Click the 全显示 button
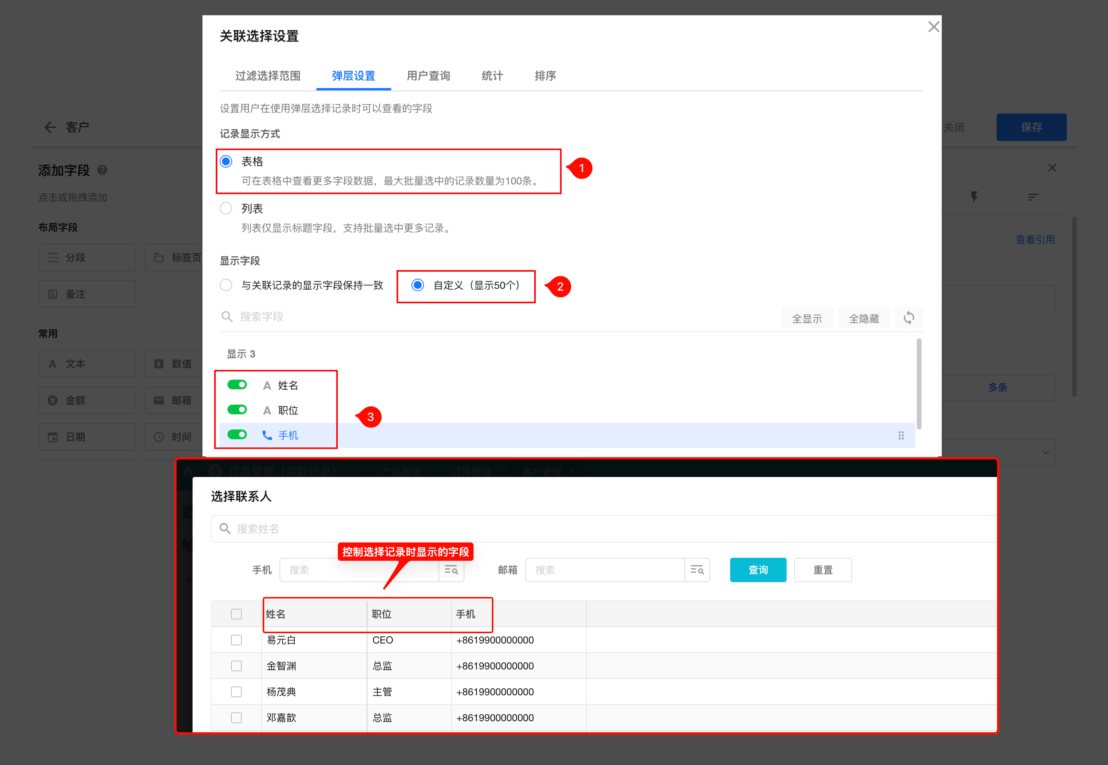 pyautogui.click(x=806, y=318)
